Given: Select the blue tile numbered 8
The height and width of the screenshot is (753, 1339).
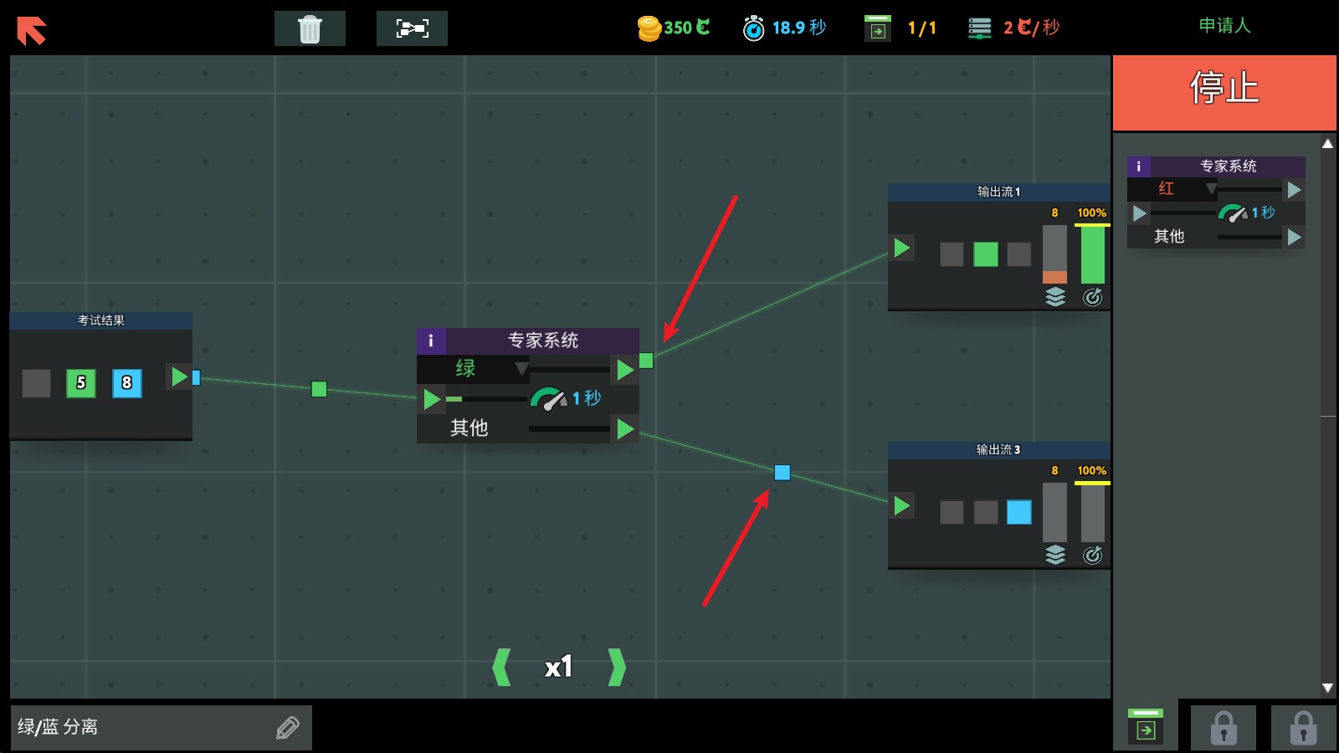Looking at the screenshot, I should pos(127,383).
